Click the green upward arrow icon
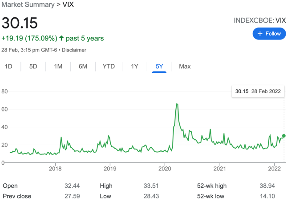Screen dimensions: 287x201 click(61, 38)
